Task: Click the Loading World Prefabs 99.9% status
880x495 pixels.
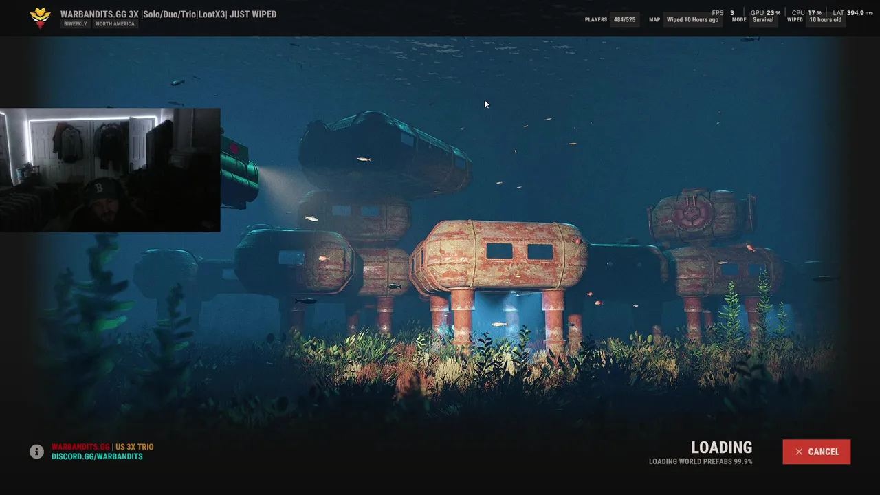Action: [x=701, y=462]
